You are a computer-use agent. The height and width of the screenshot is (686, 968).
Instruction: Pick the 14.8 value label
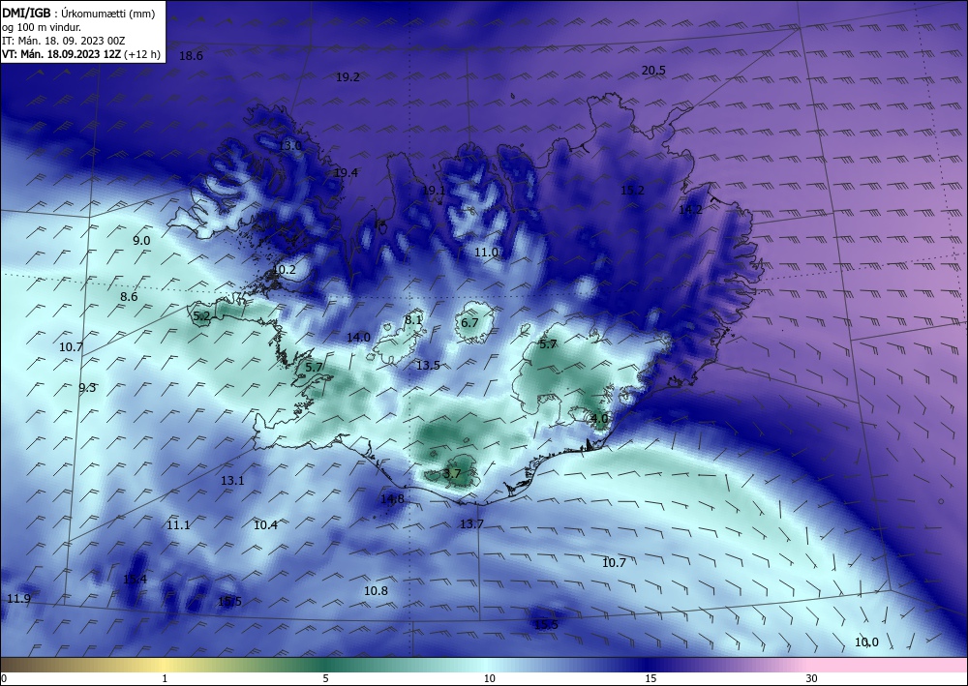click(x=392, y=499)
